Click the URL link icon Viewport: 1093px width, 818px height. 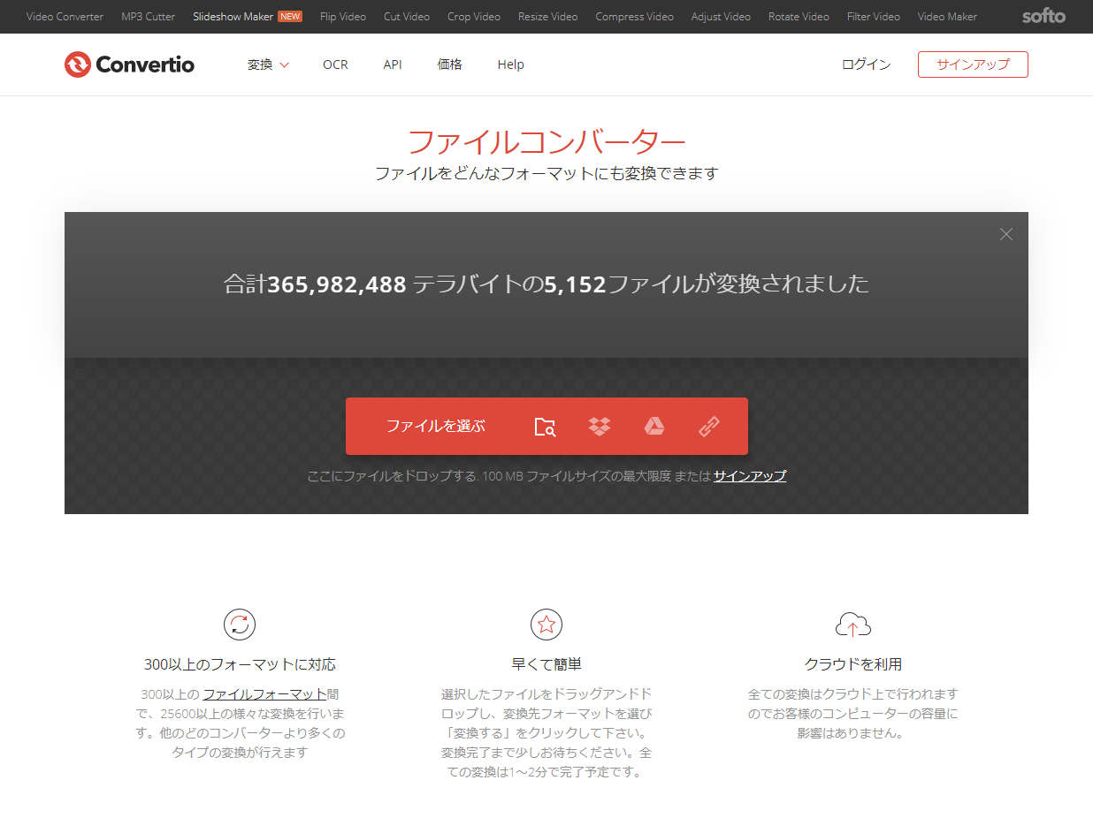(709, 427)
